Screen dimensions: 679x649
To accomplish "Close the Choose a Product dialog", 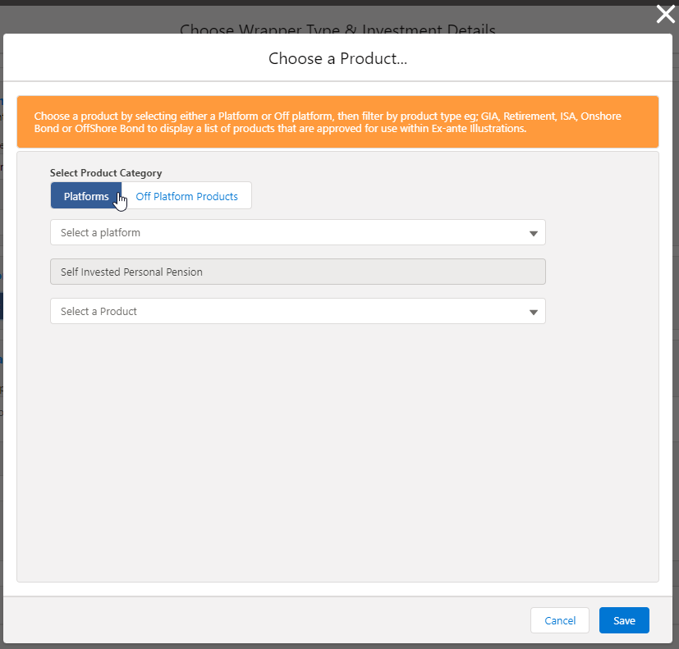I will [665, 14].
